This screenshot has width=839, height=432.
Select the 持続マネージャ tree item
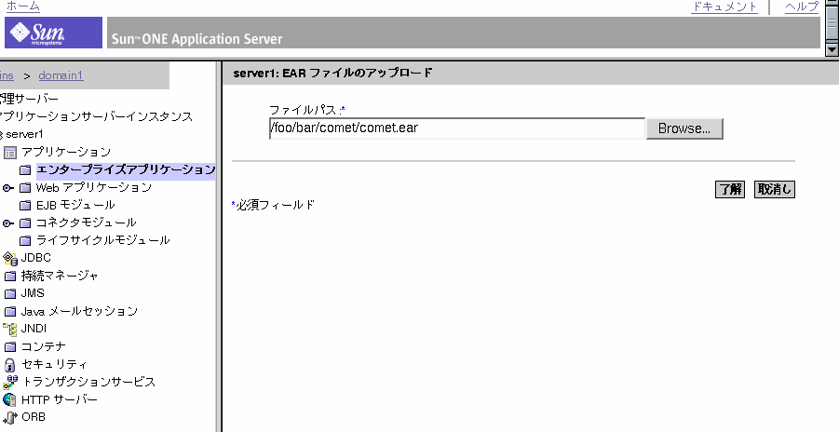point(60,277)
